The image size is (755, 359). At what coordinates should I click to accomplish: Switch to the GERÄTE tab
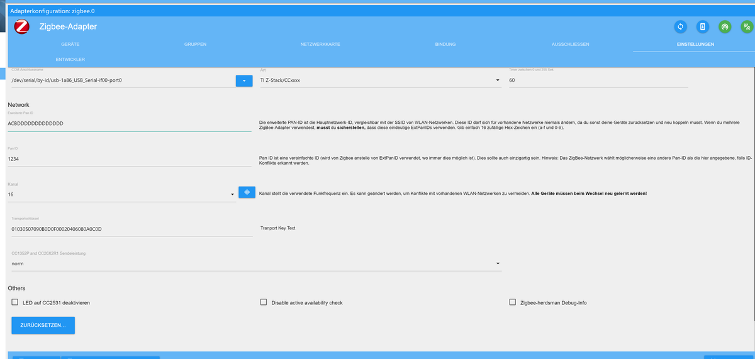(x=70, y=45)
